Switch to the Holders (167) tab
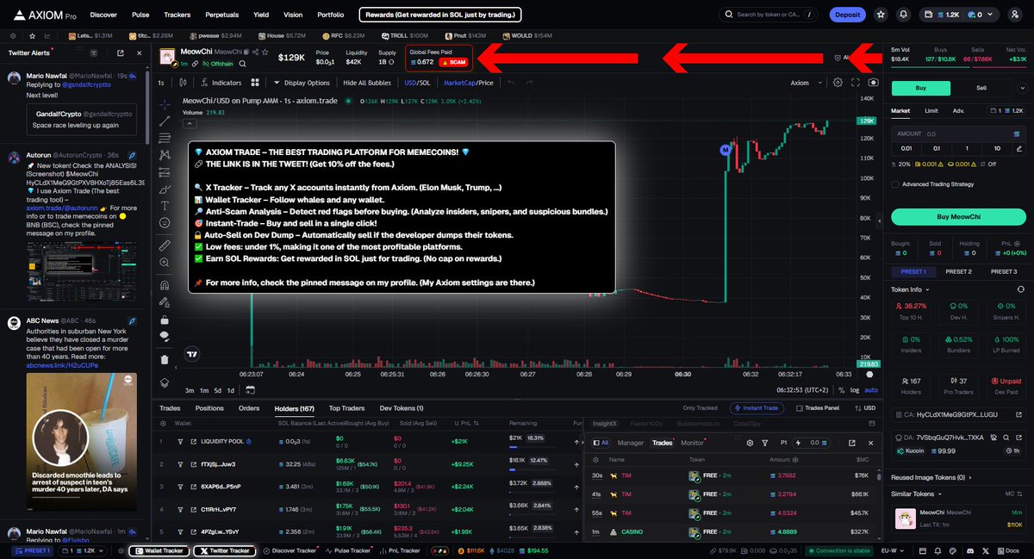This screenshot has width=1034, height=559. click(295, 408)
